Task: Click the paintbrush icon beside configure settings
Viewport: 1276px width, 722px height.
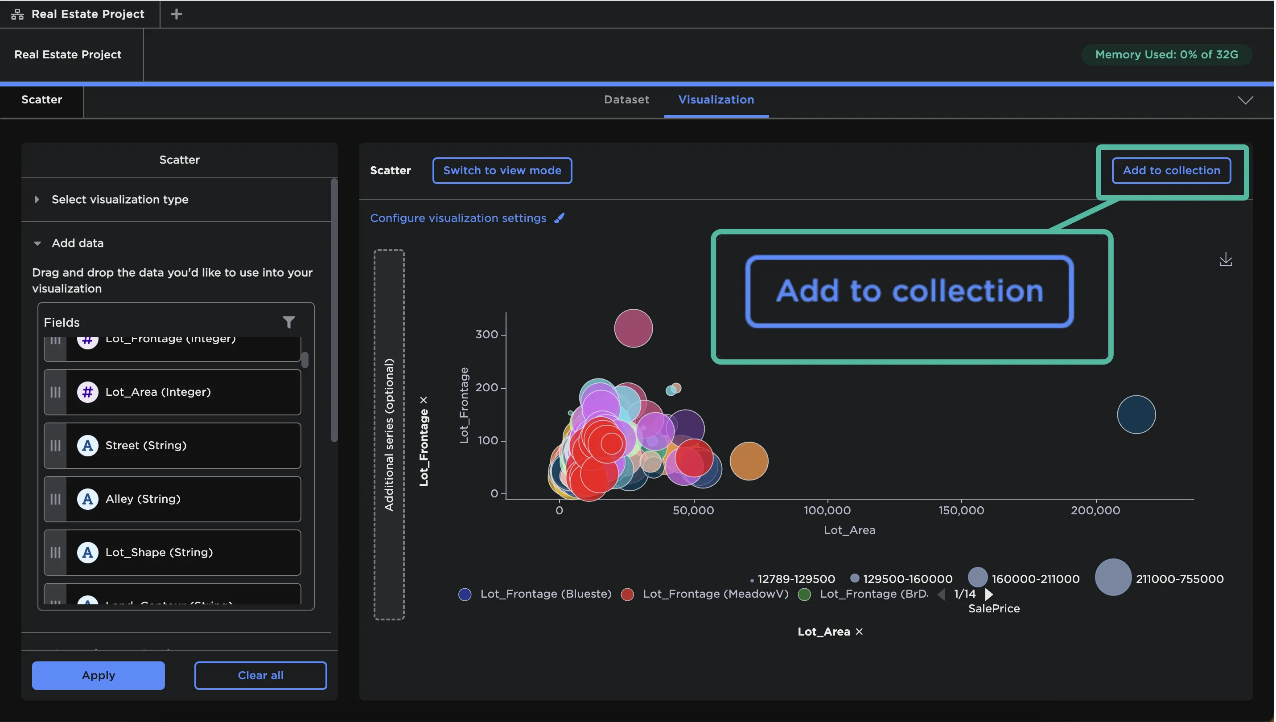Action: coord(560,218)
